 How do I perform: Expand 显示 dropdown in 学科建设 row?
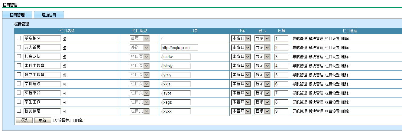[x=262, y=84]
